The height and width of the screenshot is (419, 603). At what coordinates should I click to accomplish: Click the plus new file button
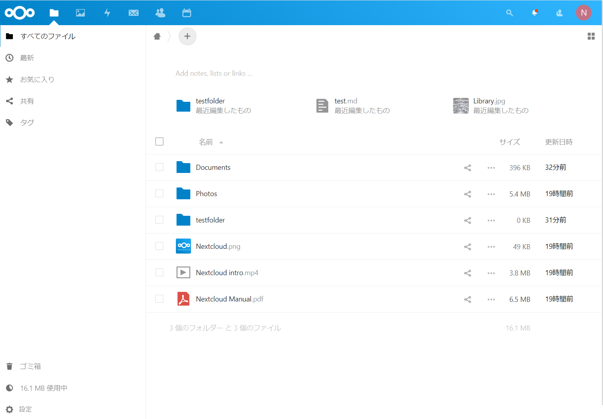pyautogui.click(x=187, y=36)
